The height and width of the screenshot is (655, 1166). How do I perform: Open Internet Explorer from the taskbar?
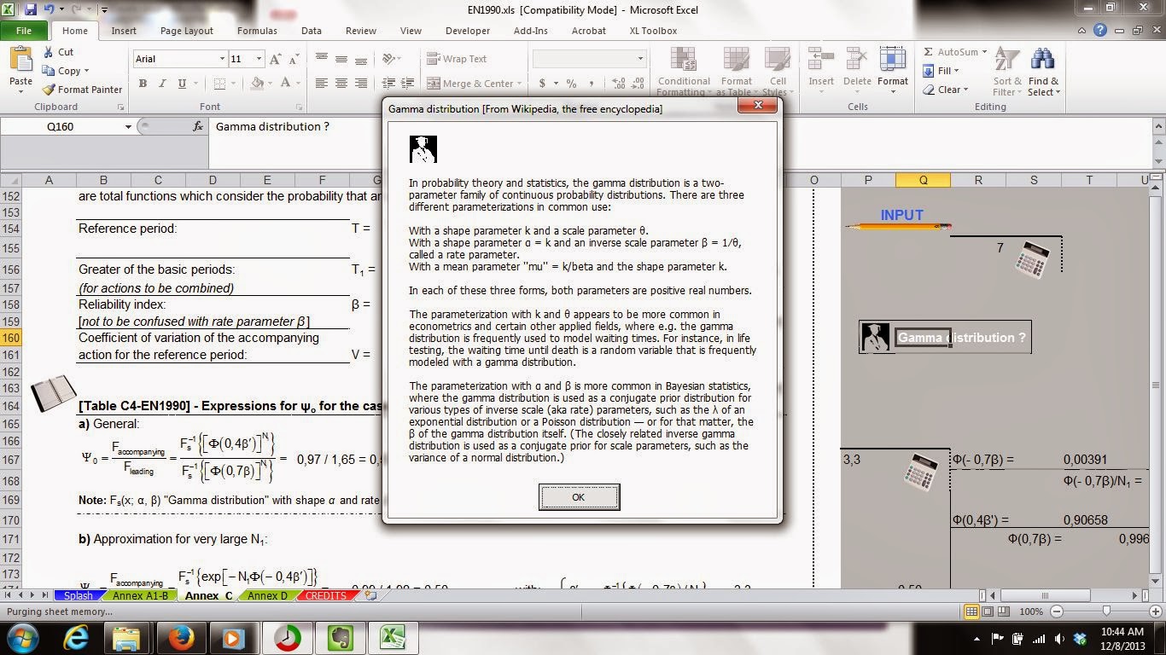tap(76, 638)
